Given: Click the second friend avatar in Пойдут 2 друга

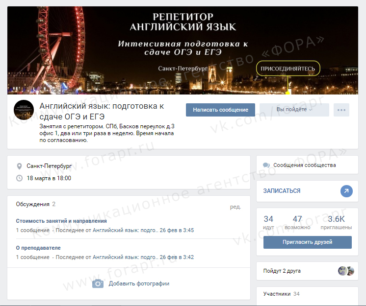Looking at the screenshot, I should (x=351, y=271).
